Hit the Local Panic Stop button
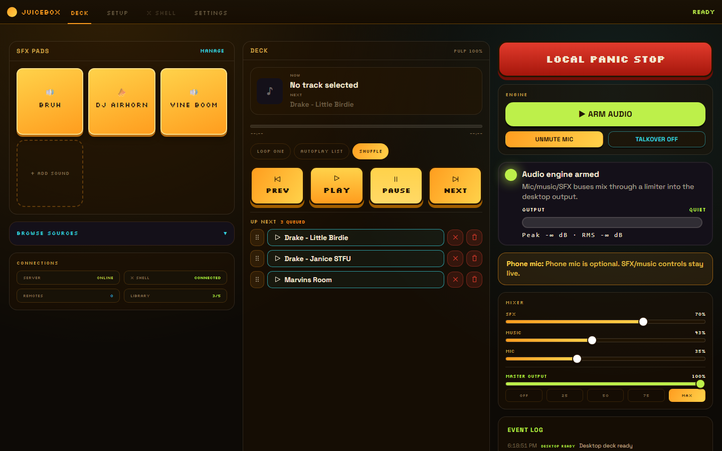 coord(605,59)
